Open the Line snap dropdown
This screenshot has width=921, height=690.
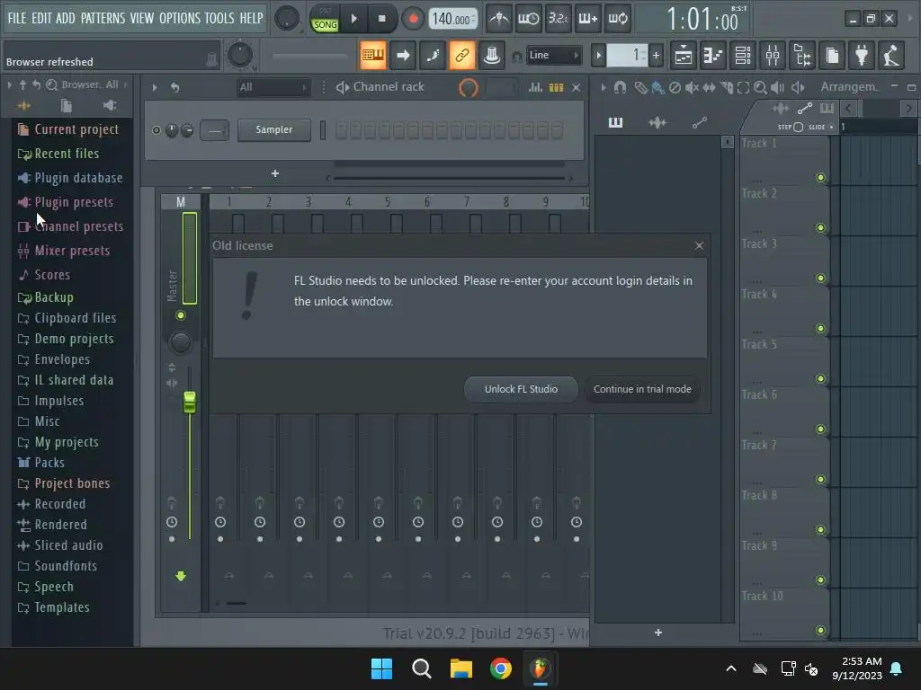(553, 55)
